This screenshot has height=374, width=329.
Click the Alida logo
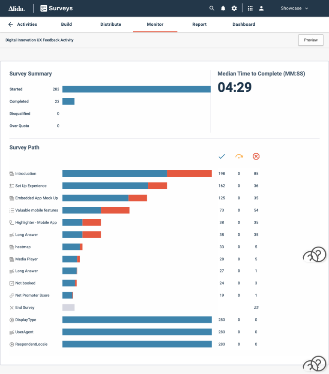click(x=17, y=8)
